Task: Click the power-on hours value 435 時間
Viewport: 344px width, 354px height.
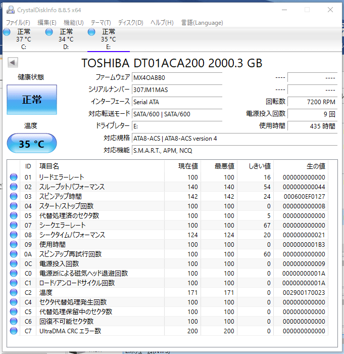Action: tap(312, 126)
